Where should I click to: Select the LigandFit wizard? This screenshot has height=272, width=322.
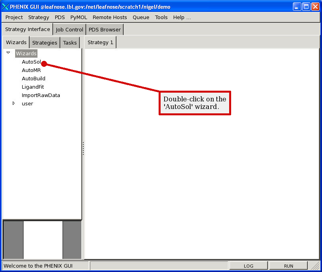click(33, 87)
